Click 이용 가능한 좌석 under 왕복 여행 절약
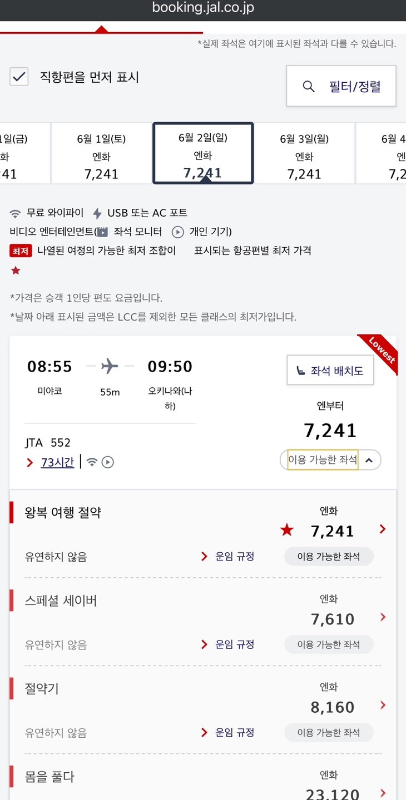Screen dimensions: 406x800 (328, 557)
